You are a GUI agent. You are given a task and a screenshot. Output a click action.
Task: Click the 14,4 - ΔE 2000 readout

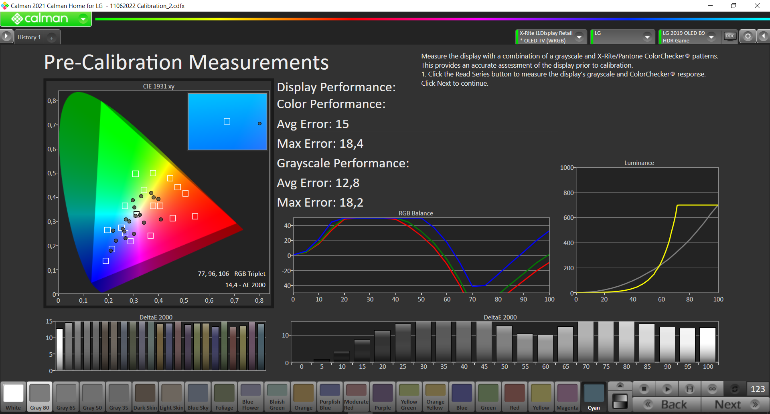245,285
